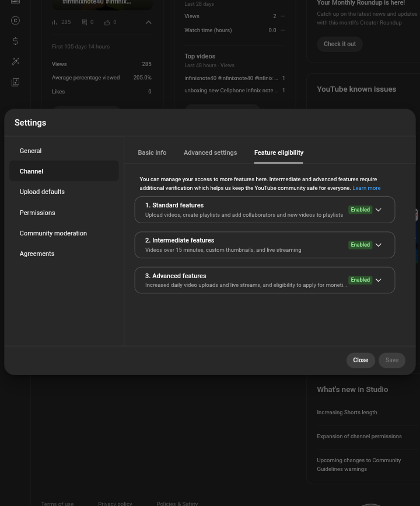Click Enabled badge for Intermediate features

tap(360, 245)
